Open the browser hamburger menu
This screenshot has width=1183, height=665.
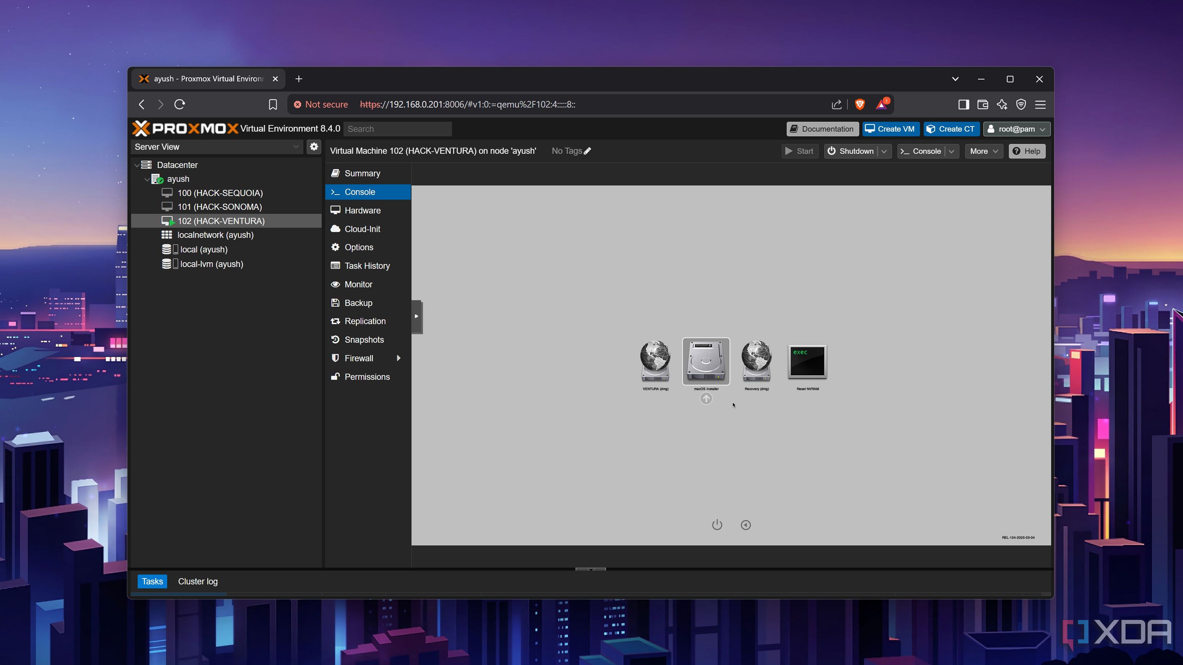(x=1040, y=105)
